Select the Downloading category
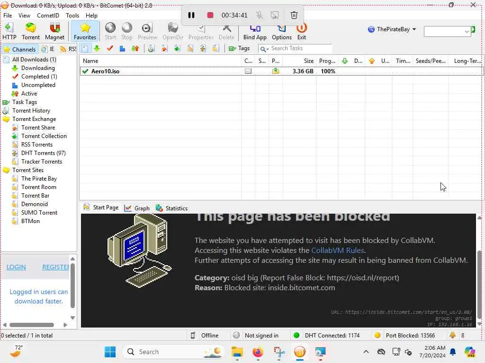Screen dimensions: 485x363 [x=38, y=68]
